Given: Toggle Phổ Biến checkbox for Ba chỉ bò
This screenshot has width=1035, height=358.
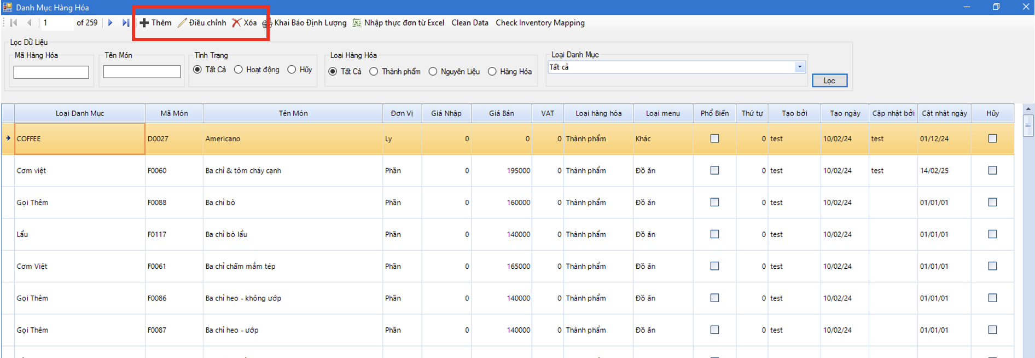Looking at the screenshot, I should point(714,202).
